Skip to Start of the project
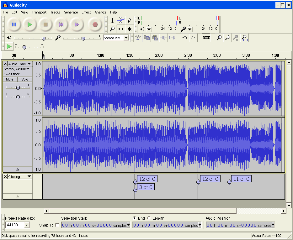This screenshot has height=240, width=293. pos(61,24)
